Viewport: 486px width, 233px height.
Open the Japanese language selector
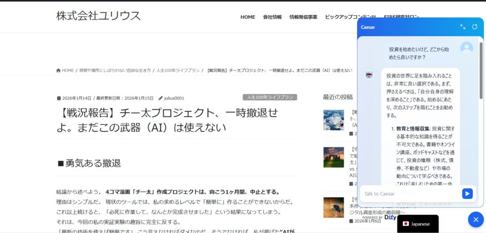pos(417,224)
